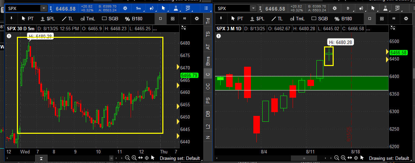Open the DB sidebar tab

[208, 114]
